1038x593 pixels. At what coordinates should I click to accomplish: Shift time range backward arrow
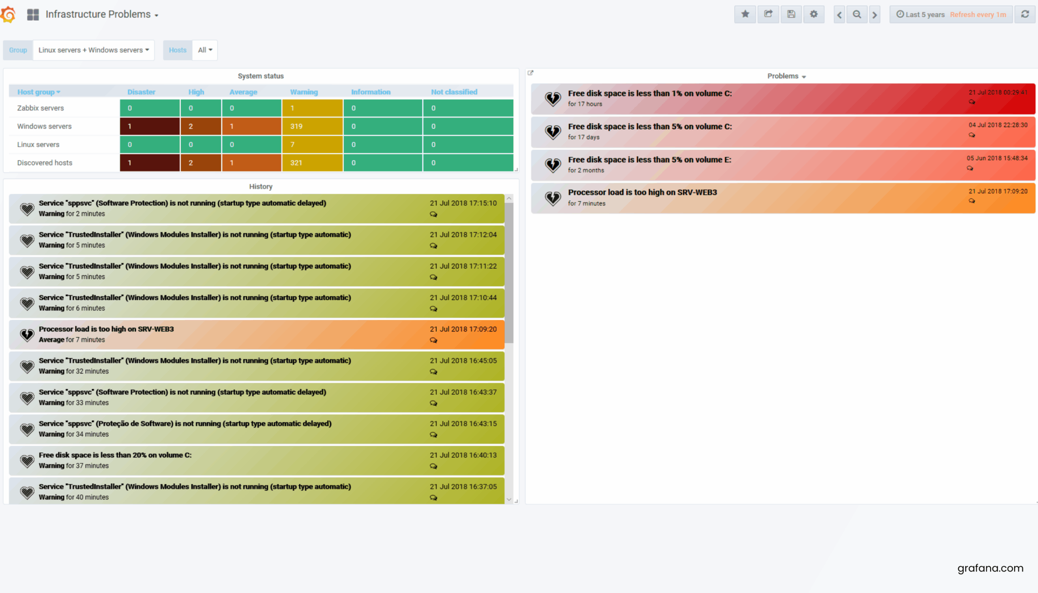[839, 15]
